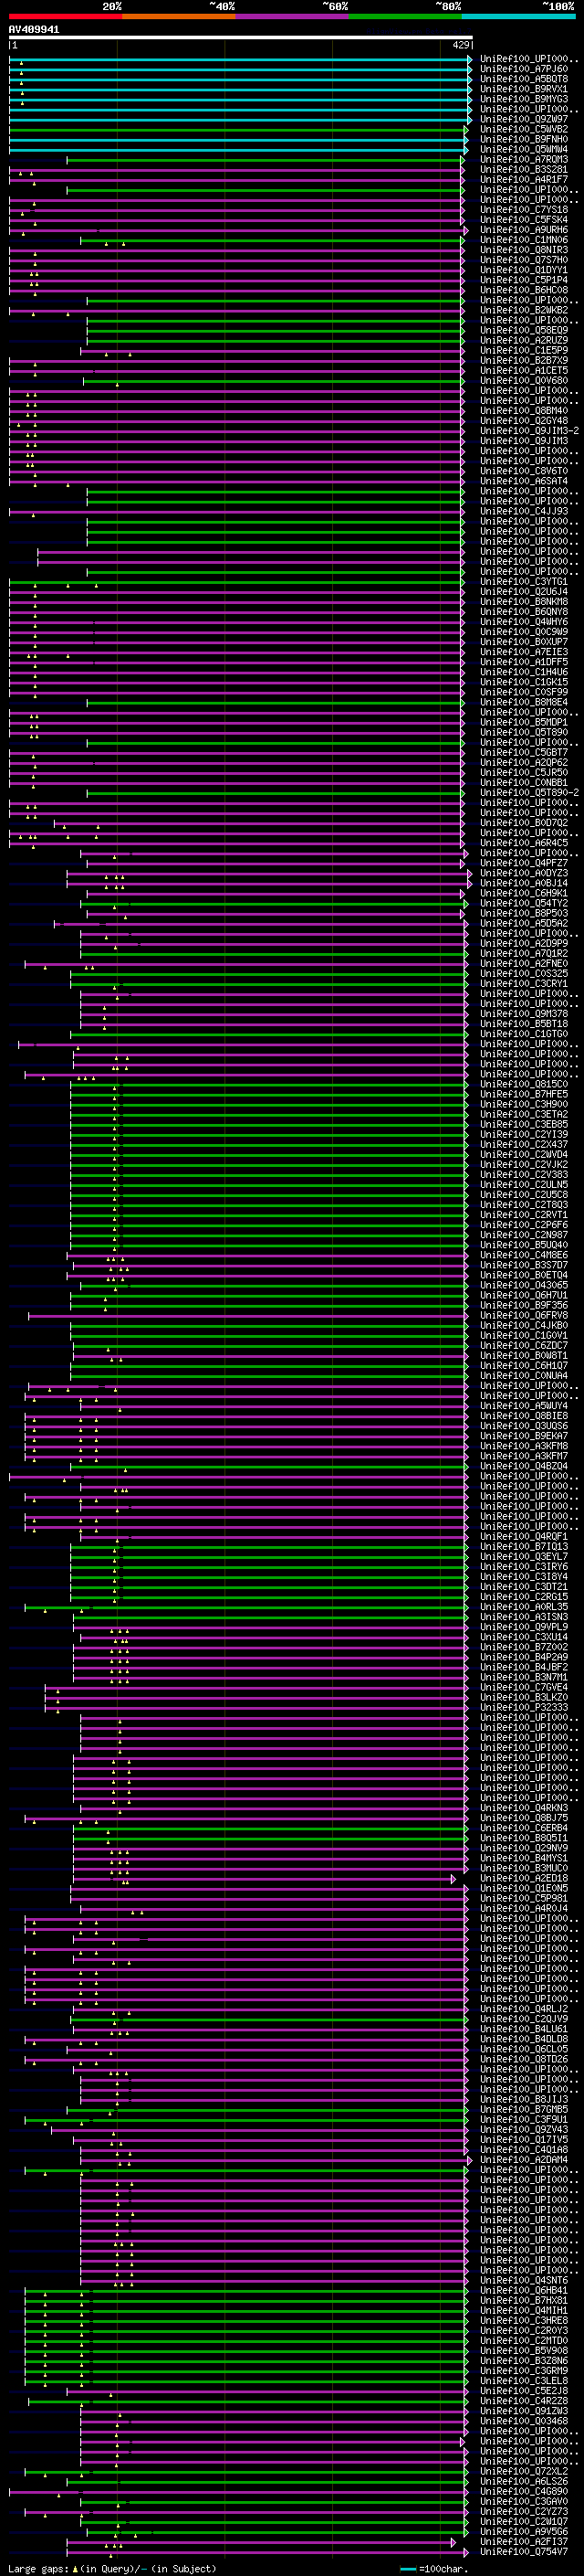Select the UniRef100_Q5T890-2 label
This screenshot has width=584, height=2576.
coord(529,793)
